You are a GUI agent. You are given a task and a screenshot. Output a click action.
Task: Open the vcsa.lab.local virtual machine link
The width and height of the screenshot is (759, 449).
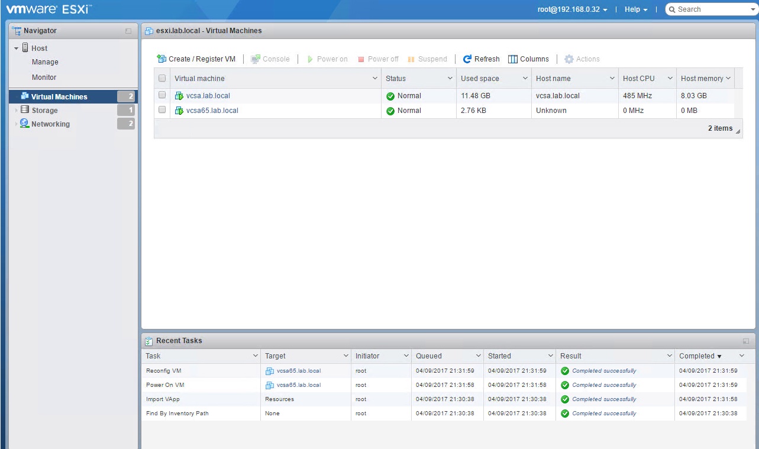(x=208, y=96)
